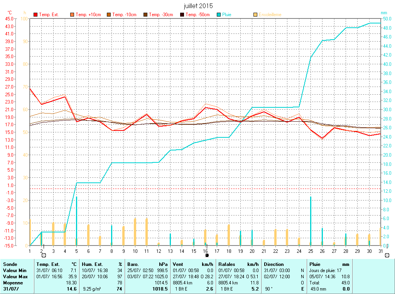Click the cyan Pluie legend swatch
This screenshot has height=294, width=395.
[219, 15]
